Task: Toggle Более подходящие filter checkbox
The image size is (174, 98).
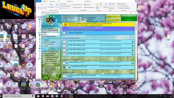Action: pos(43,61)
